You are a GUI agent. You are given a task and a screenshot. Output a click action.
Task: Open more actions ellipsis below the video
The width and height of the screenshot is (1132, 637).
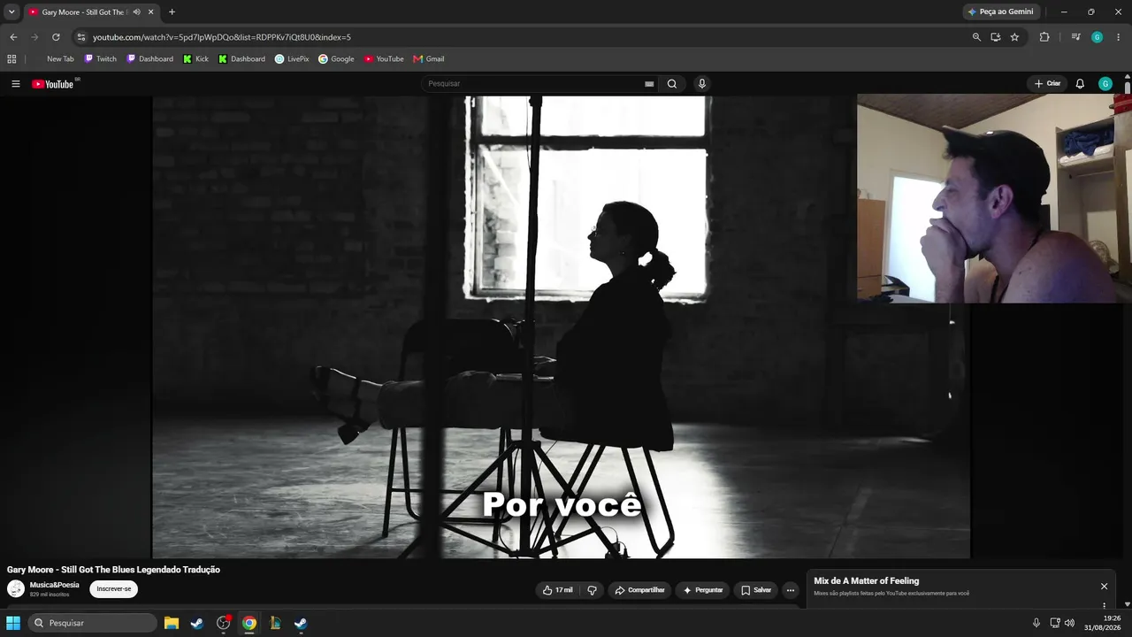click(x=791, y=590)
